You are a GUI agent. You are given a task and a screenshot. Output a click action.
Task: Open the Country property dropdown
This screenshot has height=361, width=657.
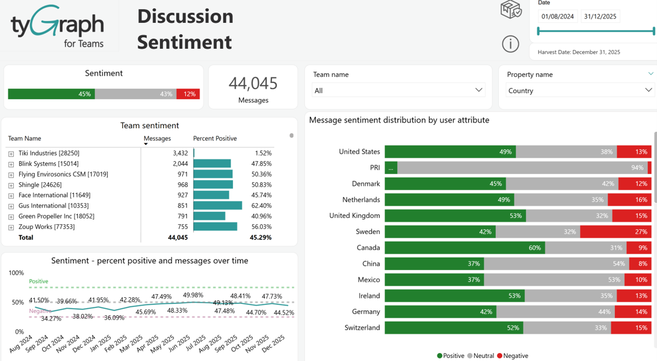580,90
